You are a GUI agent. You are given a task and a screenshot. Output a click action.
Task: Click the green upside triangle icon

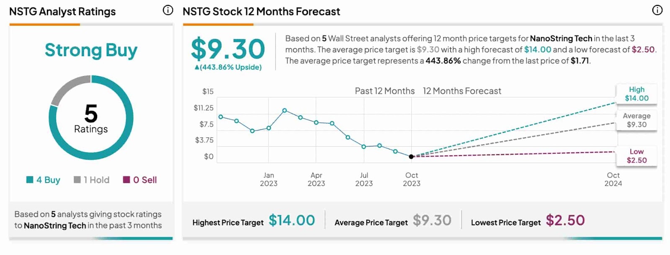197,67
